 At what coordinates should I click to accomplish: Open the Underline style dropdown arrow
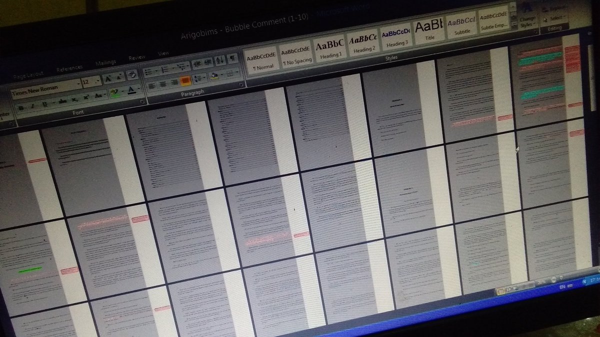click(x=53, y=102)
